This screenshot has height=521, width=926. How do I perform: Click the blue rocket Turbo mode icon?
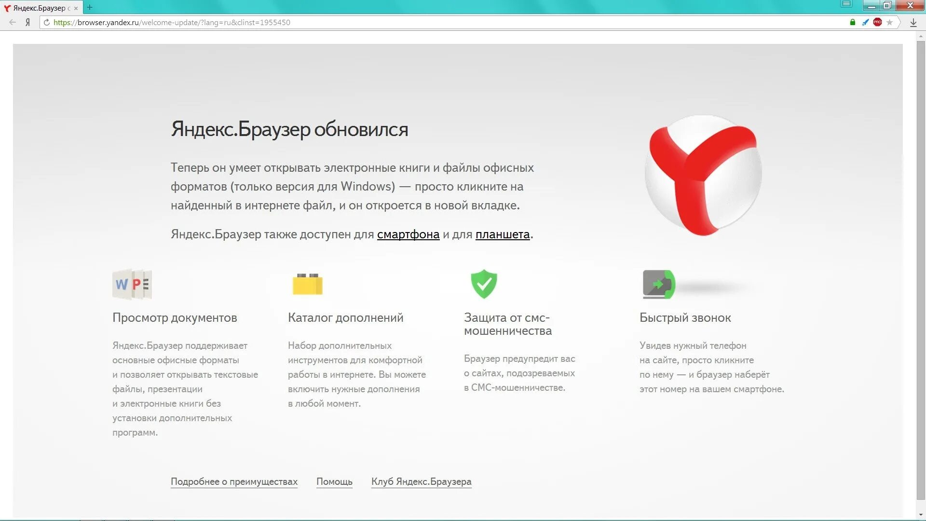[x=865, y=22]
